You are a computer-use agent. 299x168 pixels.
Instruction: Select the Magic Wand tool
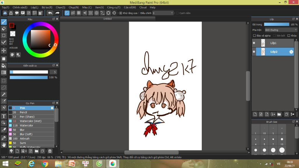[x=4, y=94]
